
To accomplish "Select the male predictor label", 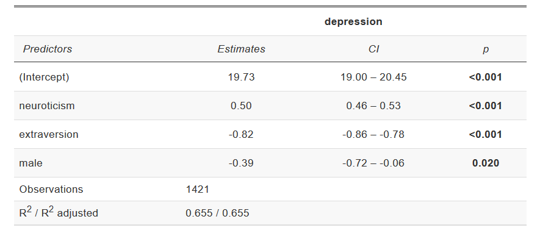I will (31, 163).
